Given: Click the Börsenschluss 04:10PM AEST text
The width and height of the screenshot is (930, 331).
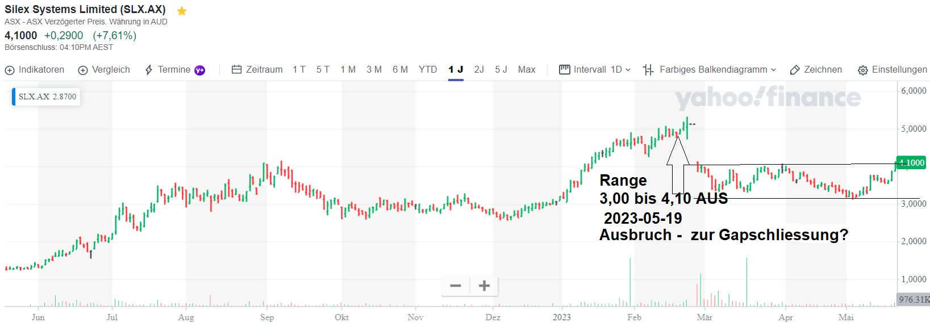Looking at the screenshot, I should click(59, 48).
